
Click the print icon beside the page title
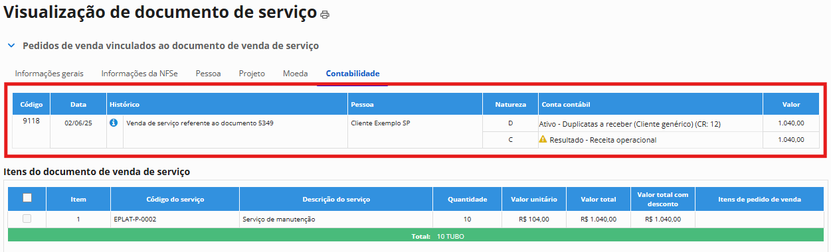324,14
